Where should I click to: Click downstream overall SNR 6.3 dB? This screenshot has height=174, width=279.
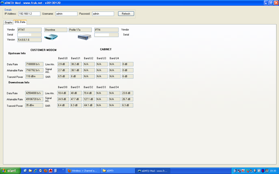[x=127, y=105]
